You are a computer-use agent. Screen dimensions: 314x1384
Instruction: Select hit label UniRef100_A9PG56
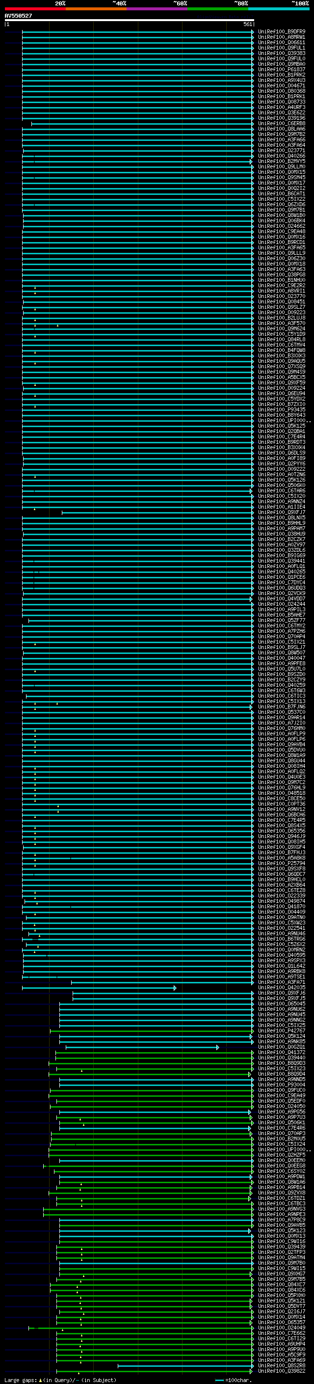click(x=281, y=1112)
